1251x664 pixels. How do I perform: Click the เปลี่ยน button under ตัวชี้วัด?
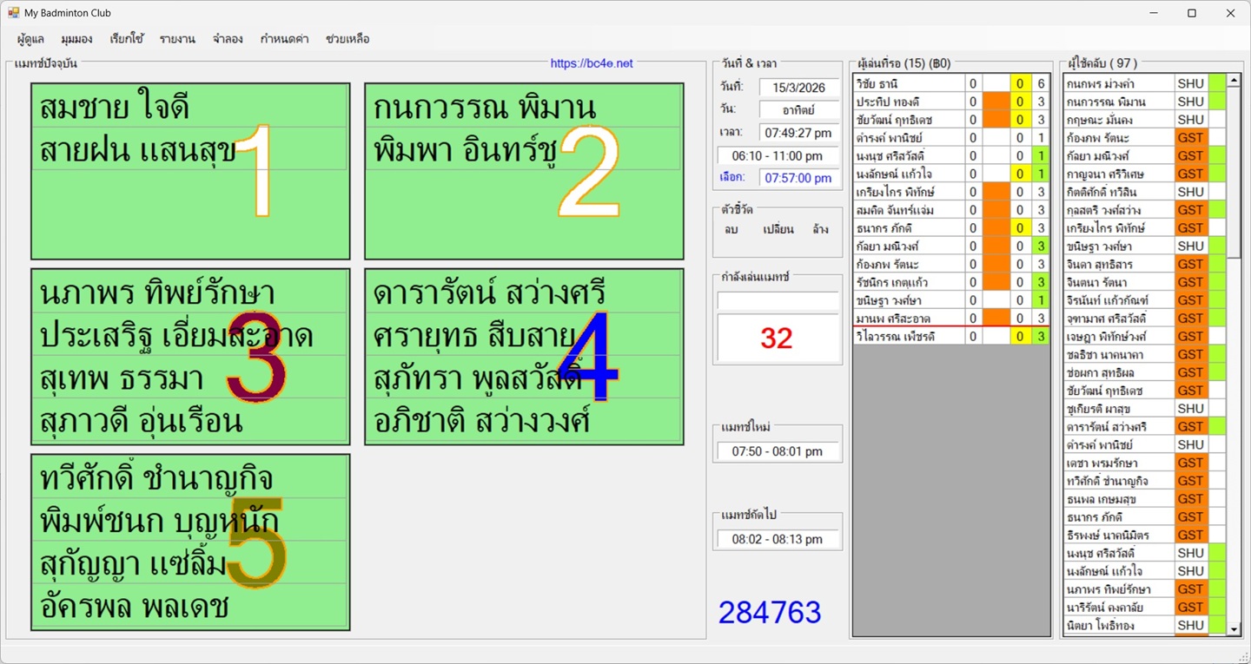click(x=778, y=229)
